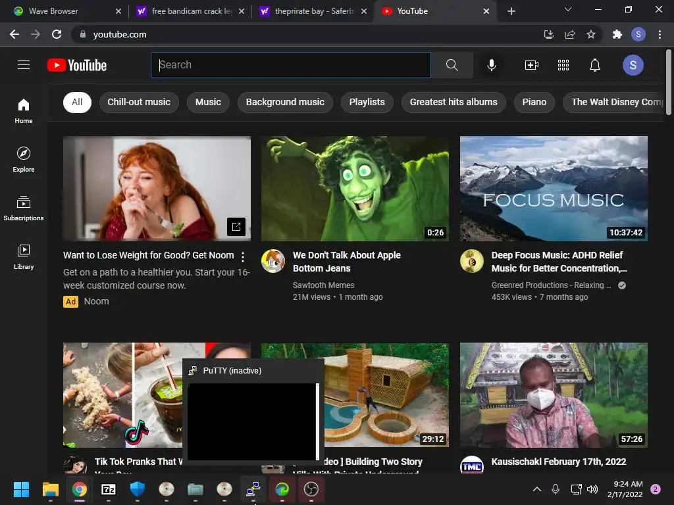674x505 pixels.
Task: Open the browser three-dot menu
Action: point(660,34)
